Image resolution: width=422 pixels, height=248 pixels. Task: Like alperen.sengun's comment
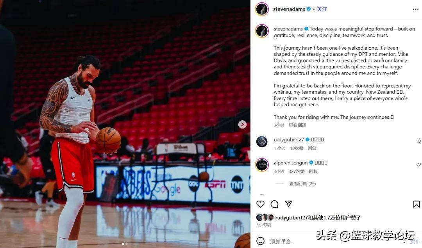(x=418, y=164)
